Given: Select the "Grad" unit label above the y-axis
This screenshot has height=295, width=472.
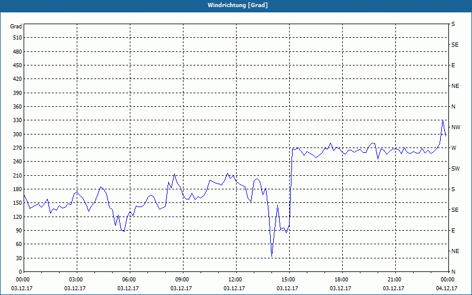Looking at the screenshot, I should 16,27.
